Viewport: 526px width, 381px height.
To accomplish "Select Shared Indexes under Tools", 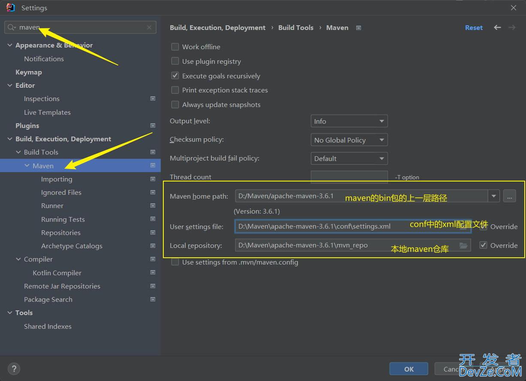I will [x=48, y=326].
